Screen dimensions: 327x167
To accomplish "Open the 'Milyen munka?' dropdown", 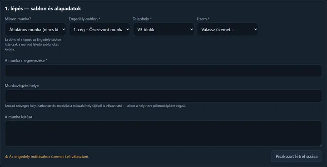I will pyautogui.click(x=35, y=29).
